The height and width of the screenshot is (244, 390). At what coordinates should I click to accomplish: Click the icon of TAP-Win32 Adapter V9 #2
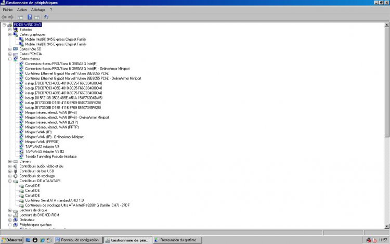coord(21,151)
